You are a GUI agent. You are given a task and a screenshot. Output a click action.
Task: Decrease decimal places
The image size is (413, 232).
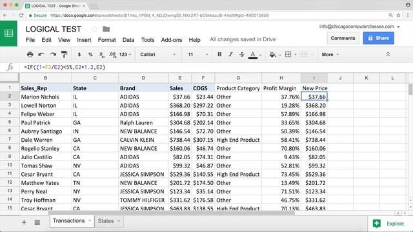tap(102, 54)
